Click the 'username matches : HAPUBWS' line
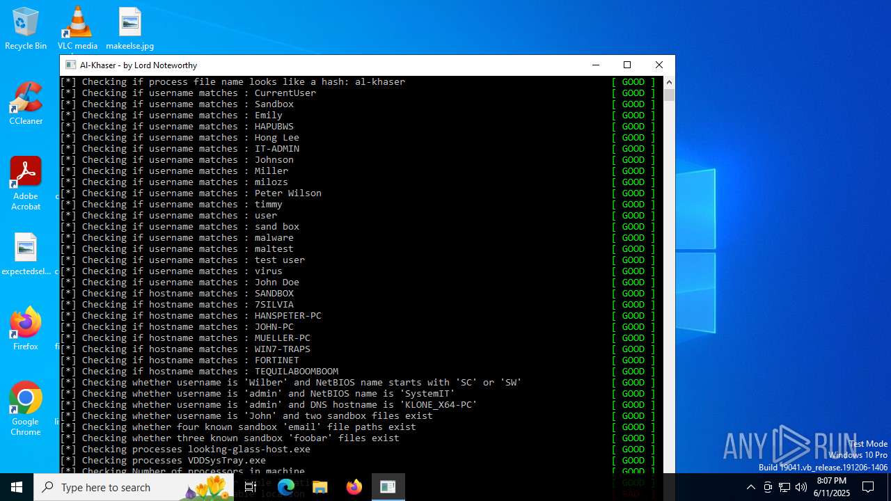The height and width of the screenshot is (501, 891). [x=177, y=127]
